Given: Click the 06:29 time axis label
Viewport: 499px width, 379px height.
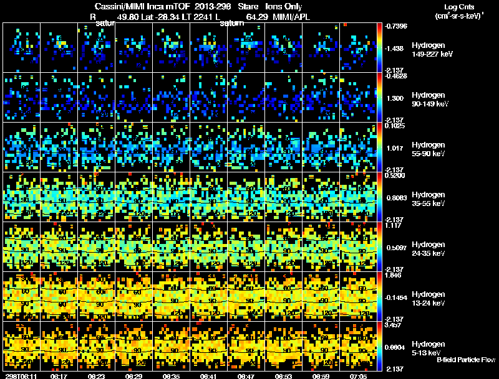Looking at the screenshot, I should (x=133, y=377).
